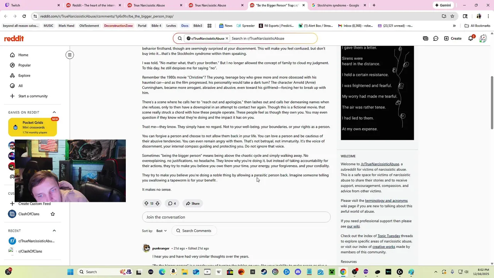Image resolution: width=494 pixels, height=278 pixels.
Task: Click the Reddit logo to go home
Action: pos(14,39)
